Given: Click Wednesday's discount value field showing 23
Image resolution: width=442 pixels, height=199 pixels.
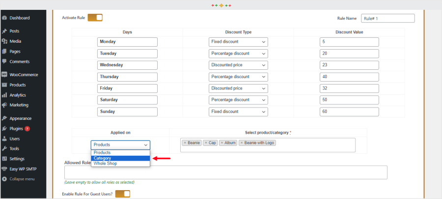Looking at the screenshot, I should 349,65.
